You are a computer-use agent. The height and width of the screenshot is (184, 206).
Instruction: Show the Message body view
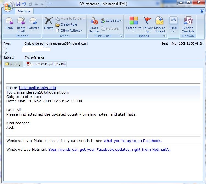13,64
